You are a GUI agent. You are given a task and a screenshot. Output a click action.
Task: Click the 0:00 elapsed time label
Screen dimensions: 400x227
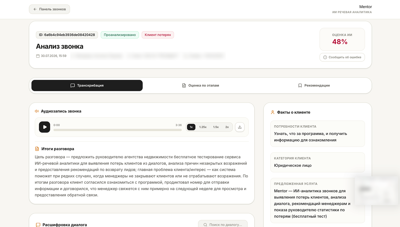pos(57,125)
